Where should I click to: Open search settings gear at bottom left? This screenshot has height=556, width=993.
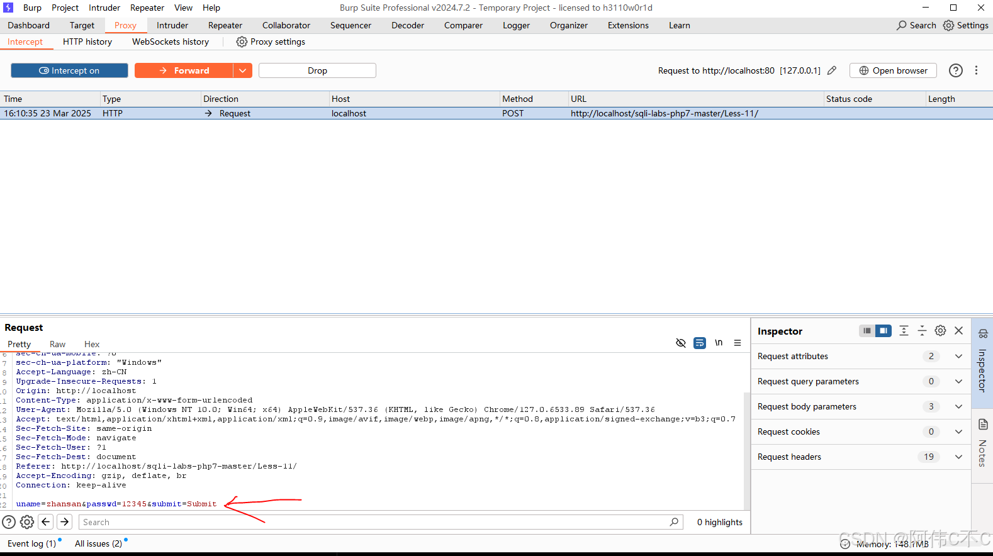pos(27,522)
